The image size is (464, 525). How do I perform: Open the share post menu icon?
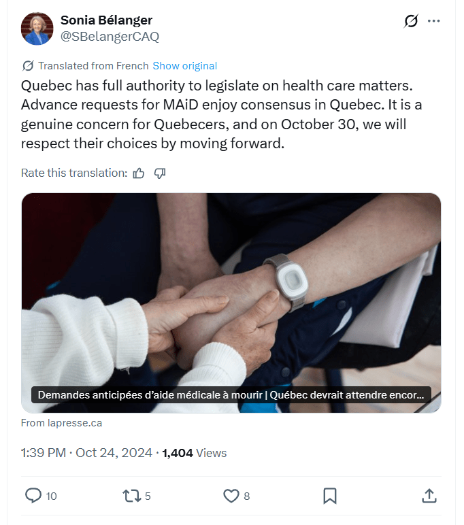tap(429, 496)
